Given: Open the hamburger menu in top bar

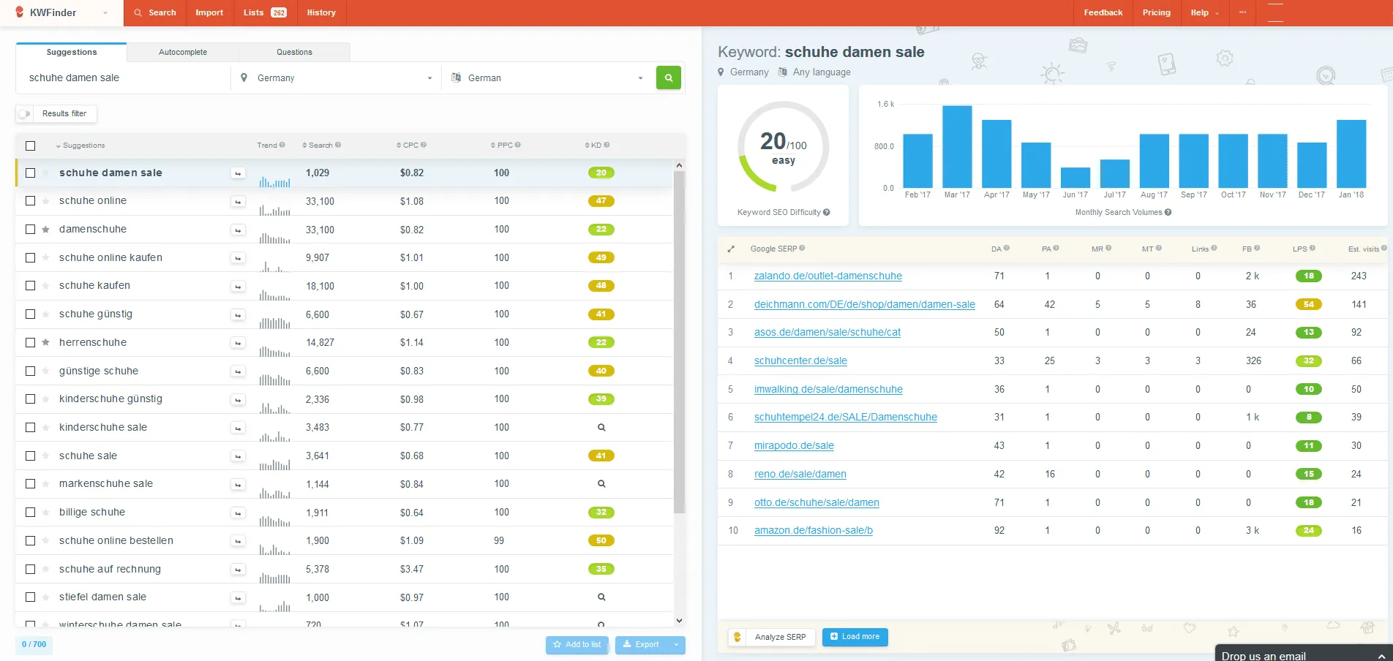Looking at the screenshot, I should point(1275,12).
